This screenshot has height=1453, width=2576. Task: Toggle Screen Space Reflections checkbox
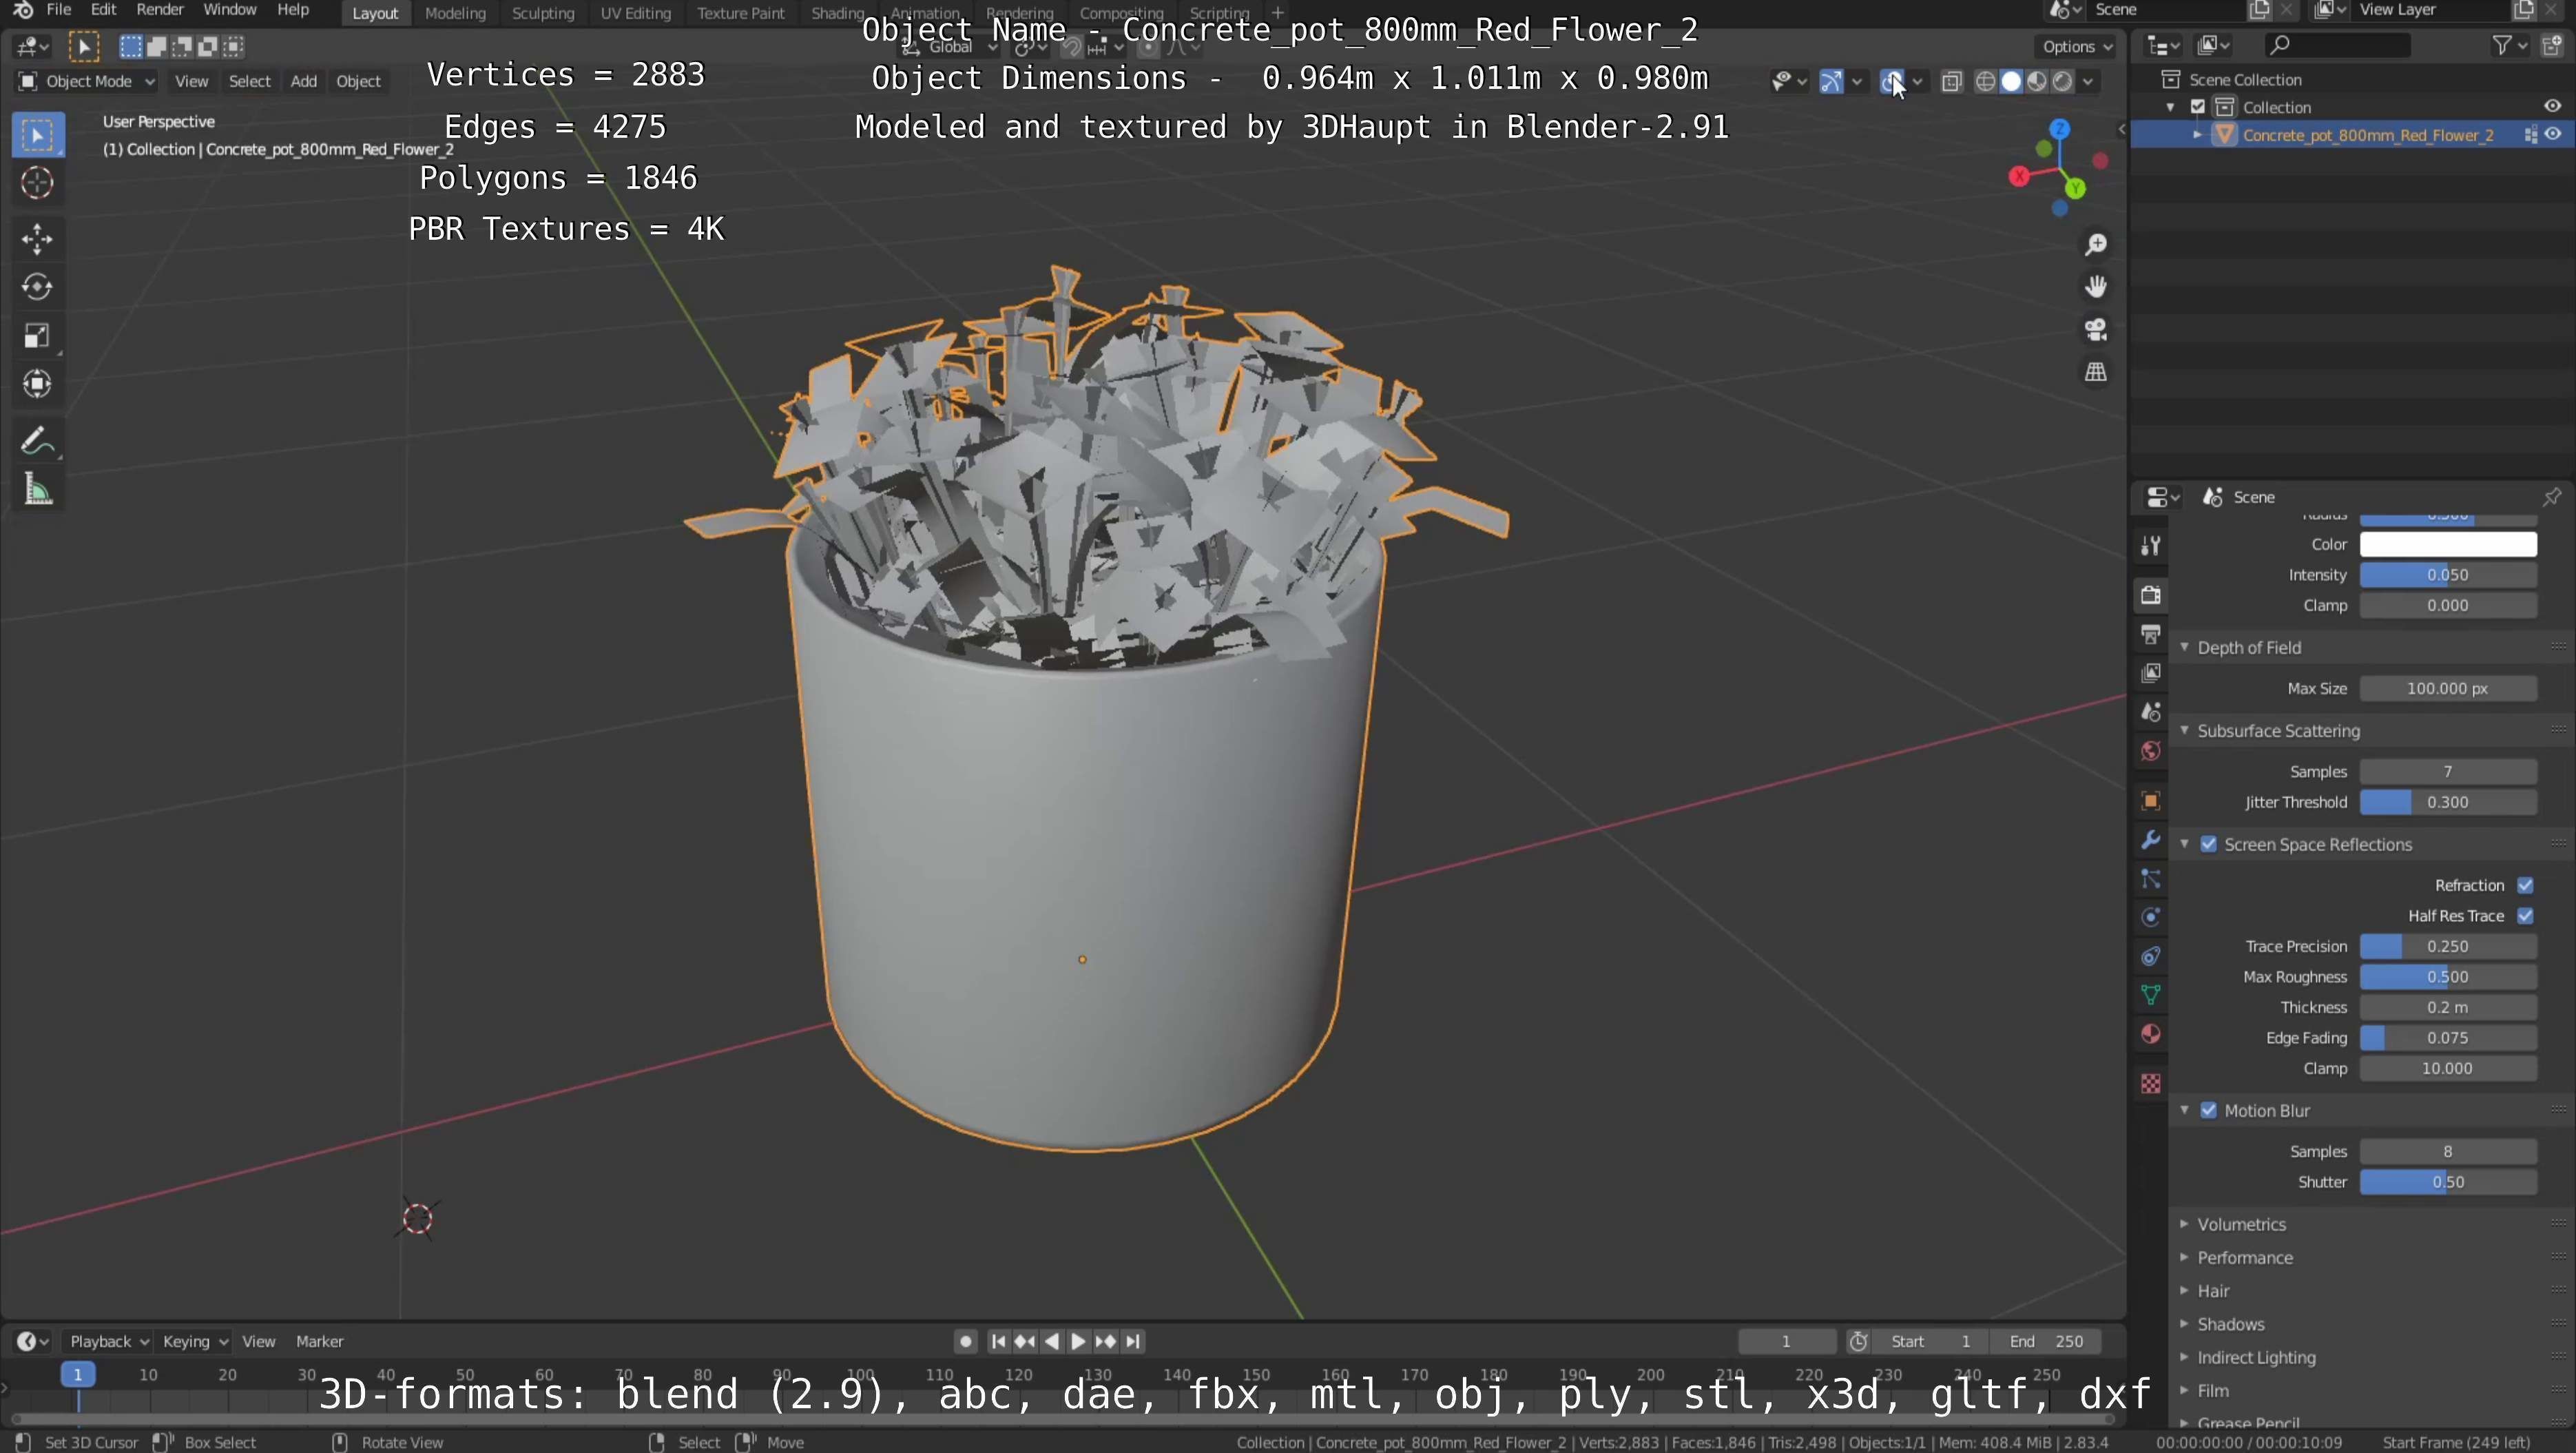(x=2208, y=845)
